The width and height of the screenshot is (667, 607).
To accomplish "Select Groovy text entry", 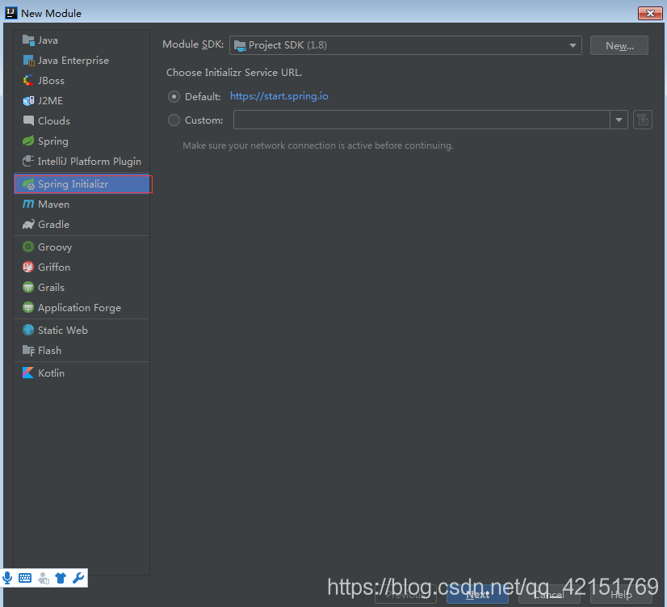I will [55, 247].
